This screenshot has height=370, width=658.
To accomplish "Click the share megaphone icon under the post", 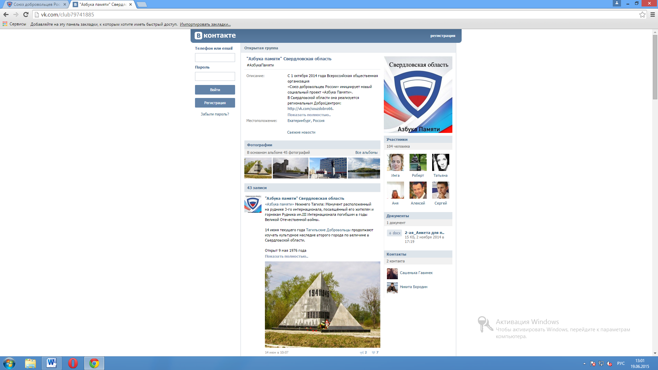I will click(362, 353).
